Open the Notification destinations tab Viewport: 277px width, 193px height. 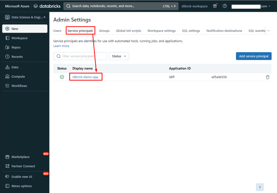pyautogui.click(x=224, y=31)
